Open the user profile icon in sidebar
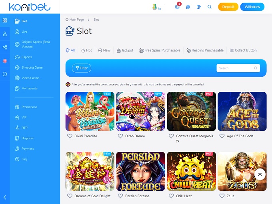 tap(5, 34)
